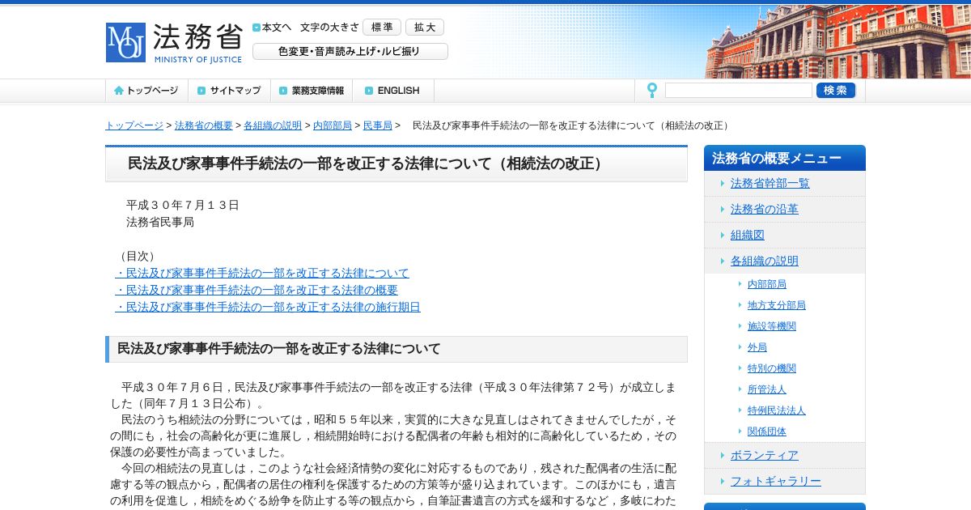This screenshot has width=971, height=510.
Task: Open 法務省の沿革 in side menu
Action: point(765,209)
